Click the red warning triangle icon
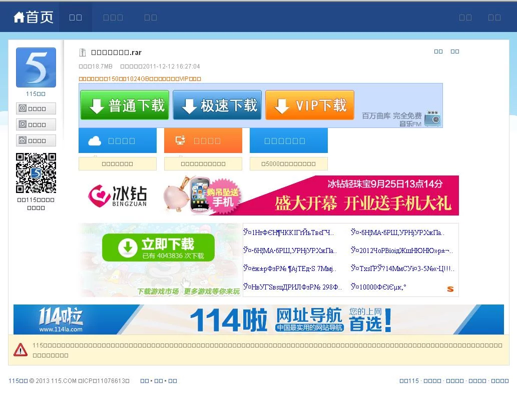This screenshot has height=396, width=517. click(x=21, y=350)
